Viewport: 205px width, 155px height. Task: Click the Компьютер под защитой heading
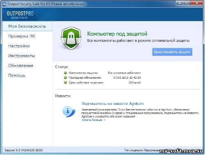point(117,34)
